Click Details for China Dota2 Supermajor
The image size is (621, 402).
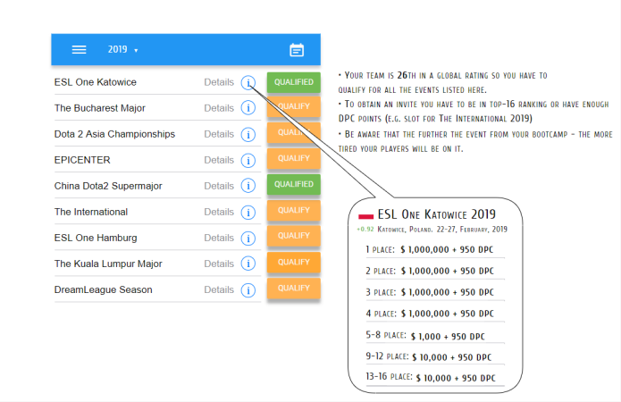(219, 186)
